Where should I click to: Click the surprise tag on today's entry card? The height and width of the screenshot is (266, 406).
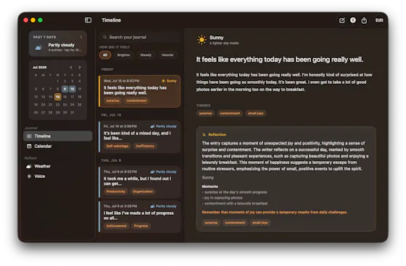pos(112,100)
